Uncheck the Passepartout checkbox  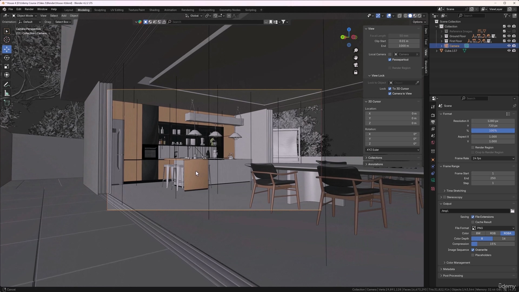(x=390, y=60)
